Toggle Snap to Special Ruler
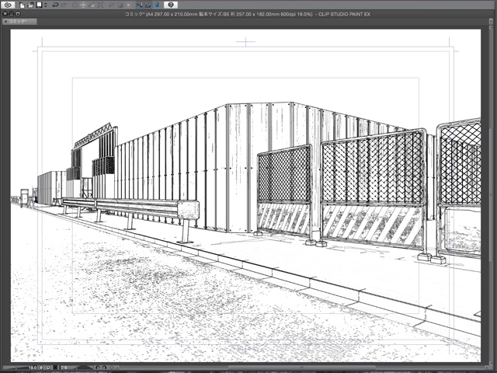497x373 pixels. pos(148,5)
